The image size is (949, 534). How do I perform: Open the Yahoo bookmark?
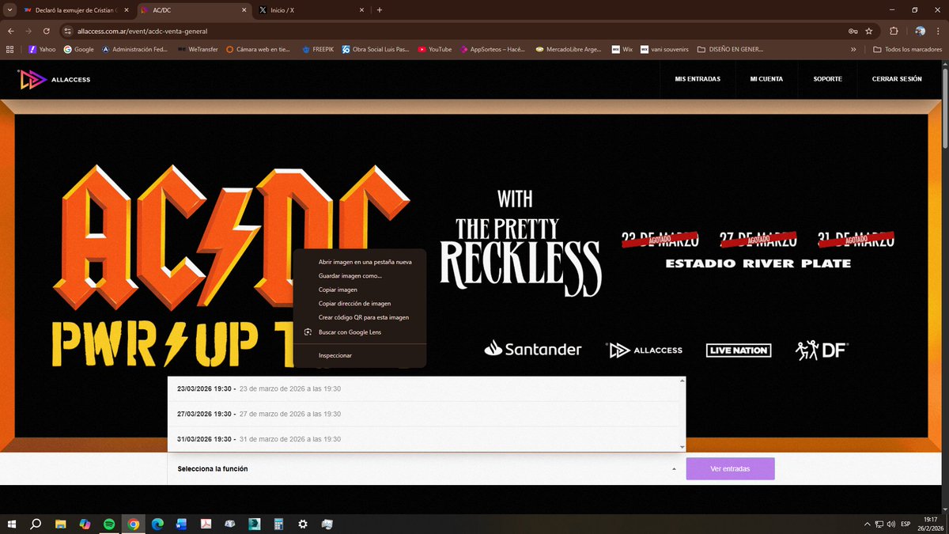pos(42,49)
